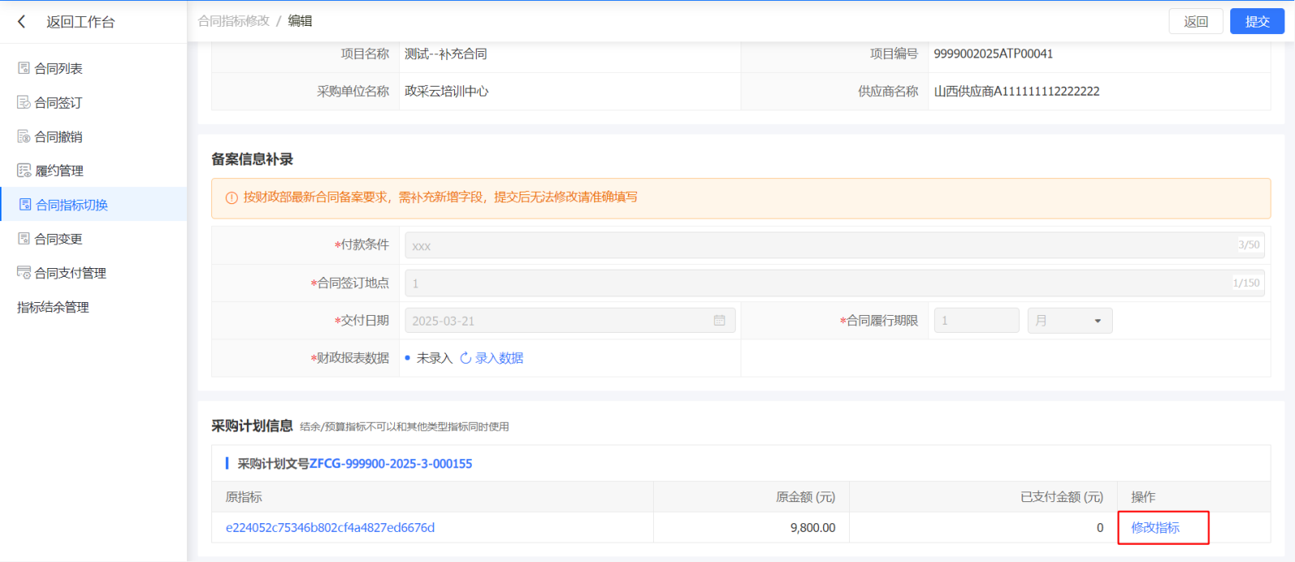This screenshot has width=1295, height=562.
Task: Click the 合同撤销 sidebar icon
Action: coord(24,136)
